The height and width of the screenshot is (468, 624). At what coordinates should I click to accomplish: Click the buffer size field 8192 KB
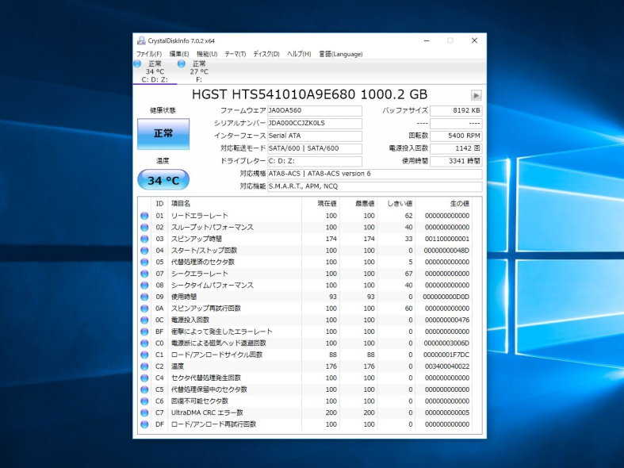(x=456, y=110)
